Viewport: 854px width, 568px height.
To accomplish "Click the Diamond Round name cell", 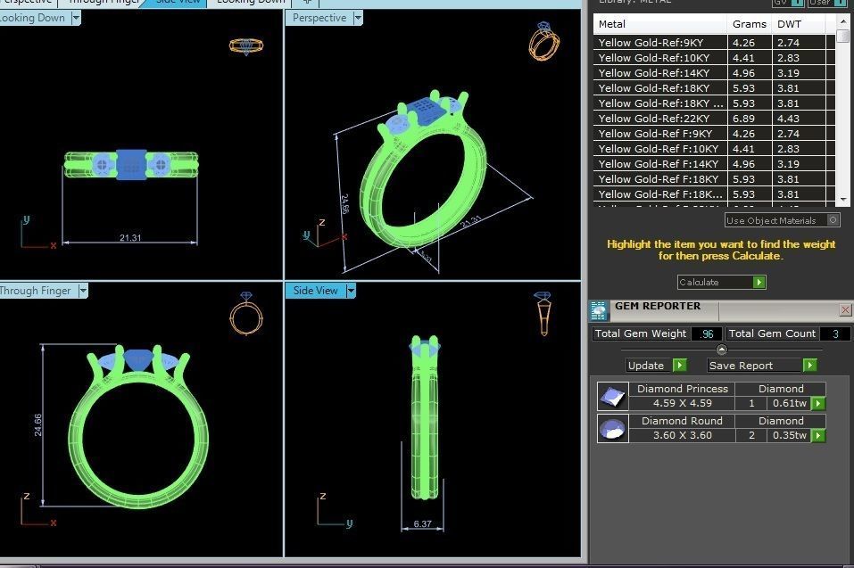I will (682, 421).
